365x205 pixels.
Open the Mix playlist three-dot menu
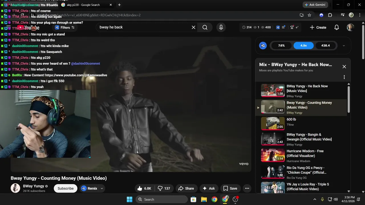coord(344,77)
